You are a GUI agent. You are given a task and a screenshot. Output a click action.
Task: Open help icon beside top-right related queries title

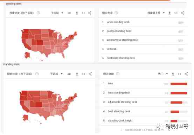pos(116,13)
